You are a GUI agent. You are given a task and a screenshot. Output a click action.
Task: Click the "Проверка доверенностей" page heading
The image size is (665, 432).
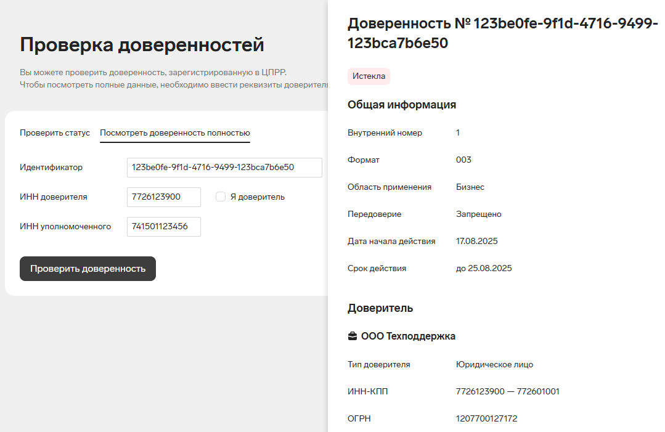tap(142, 44)
